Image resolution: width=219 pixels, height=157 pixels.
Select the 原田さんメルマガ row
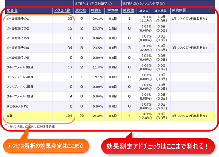(110, 106)
